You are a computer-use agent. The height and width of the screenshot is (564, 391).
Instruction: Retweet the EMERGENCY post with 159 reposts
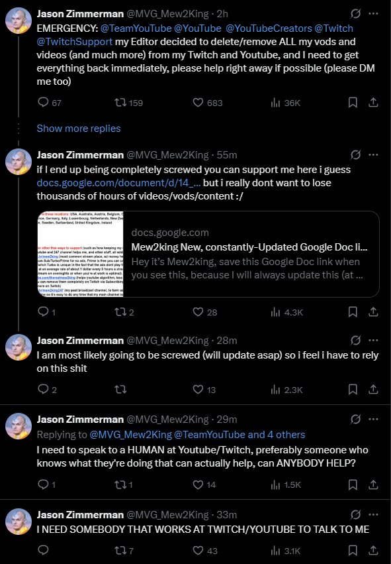tap(120, 103)
